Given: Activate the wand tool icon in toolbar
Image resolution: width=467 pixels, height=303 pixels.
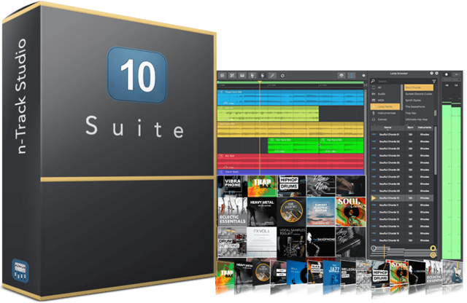Looking at the screenshot, I should 272,76.
